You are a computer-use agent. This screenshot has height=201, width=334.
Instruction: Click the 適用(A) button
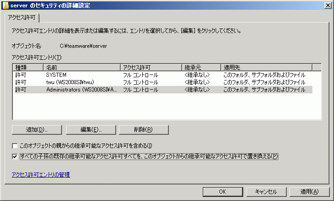[x=309, y=192]
